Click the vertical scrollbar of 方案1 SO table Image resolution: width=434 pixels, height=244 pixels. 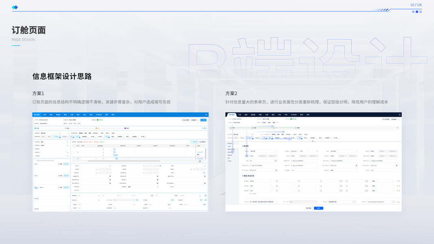pyautogui.click(x=206, y=154)
